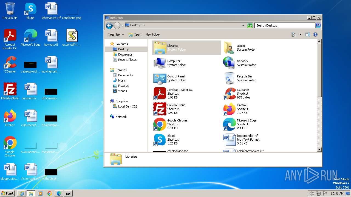This screenshot has width=351, height=197.
Task: Click the Skype desktop icon
Action: point(30,11)
